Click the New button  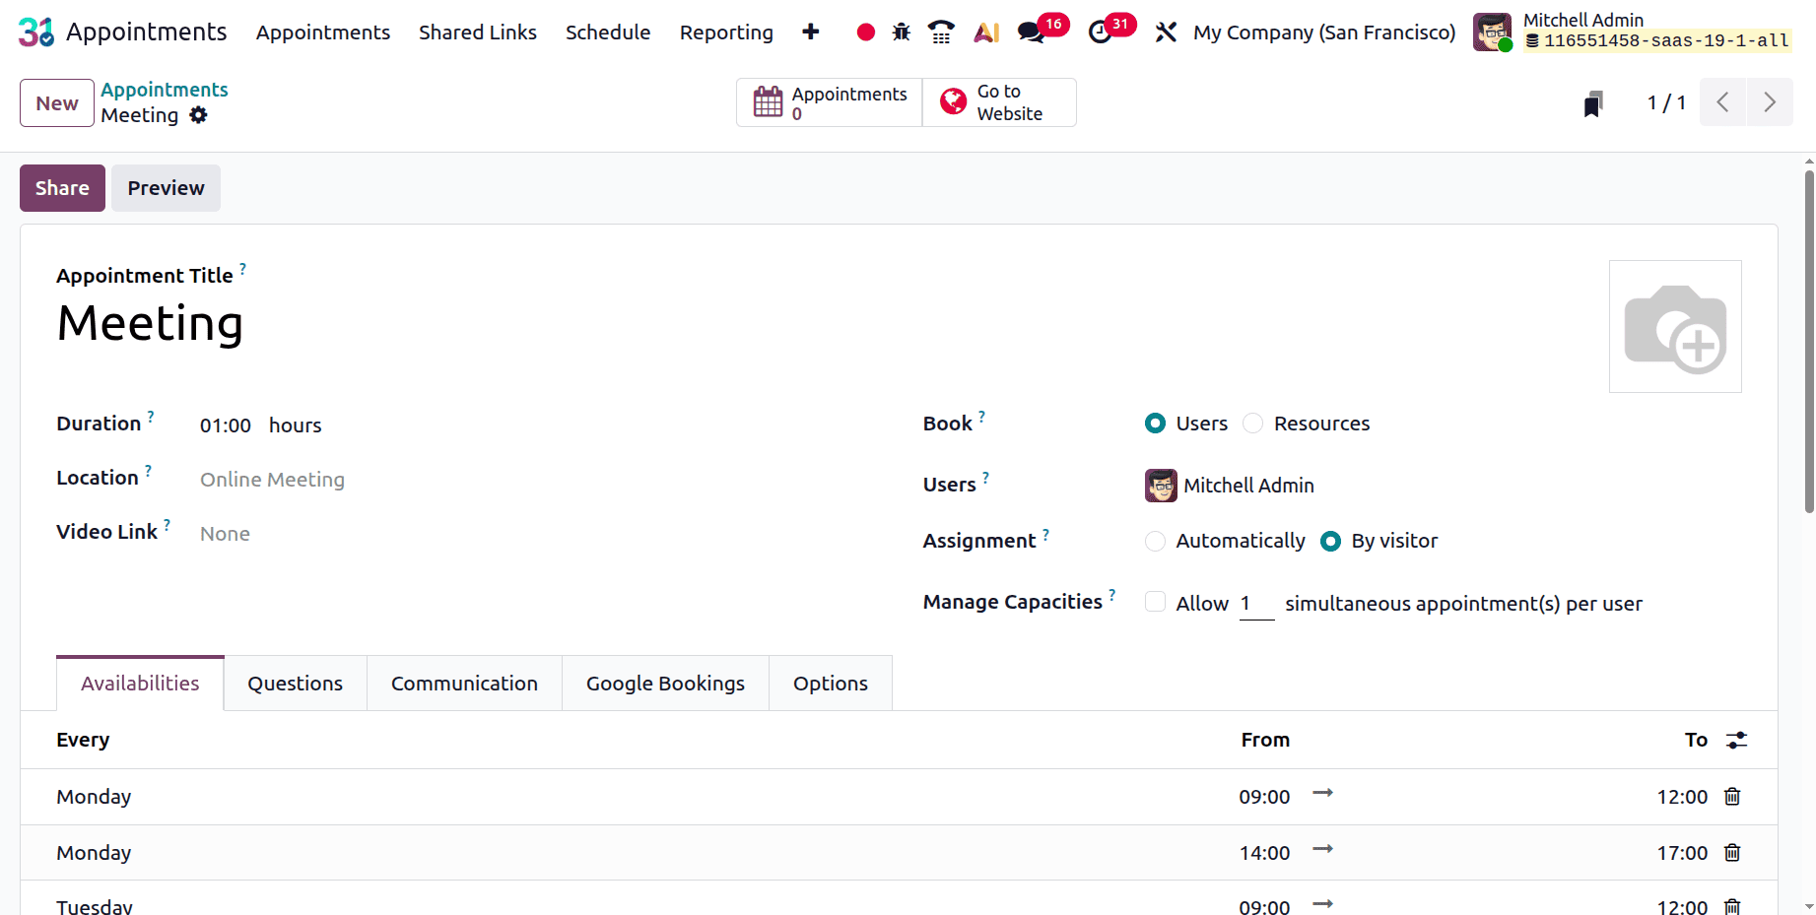(x=57, y=103)
